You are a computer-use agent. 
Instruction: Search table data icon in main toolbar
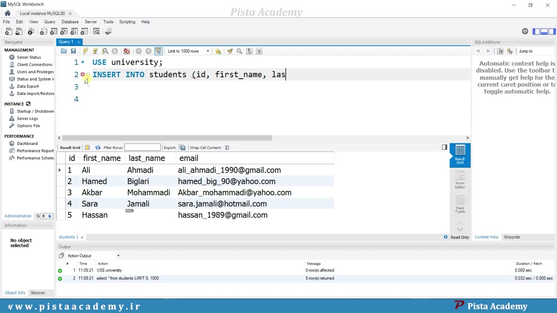coord(97,31)
